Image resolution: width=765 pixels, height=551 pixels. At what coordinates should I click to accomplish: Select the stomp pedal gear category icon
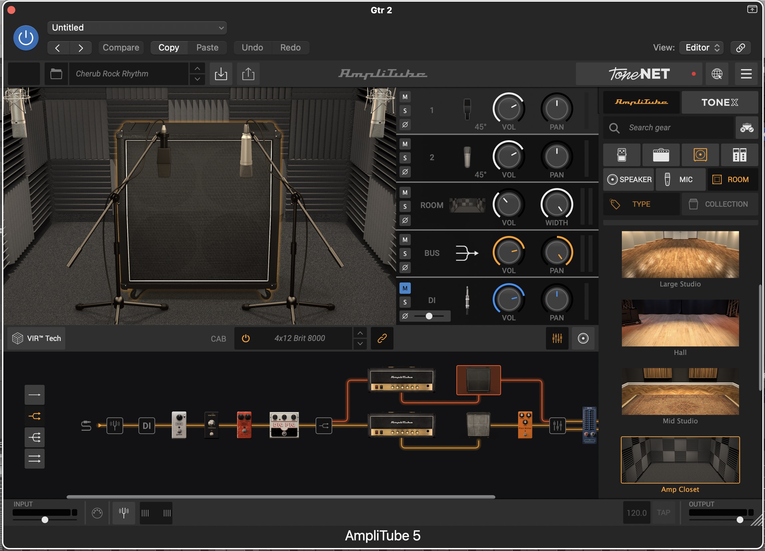tap(622, 155)
